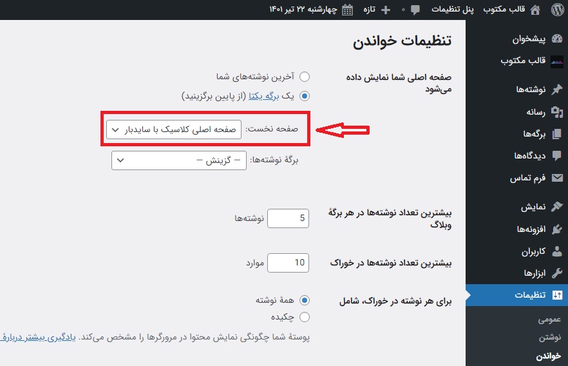Click the WordPress logo icon in admin bar
568x366 pixels.
[x=556, y=10]
